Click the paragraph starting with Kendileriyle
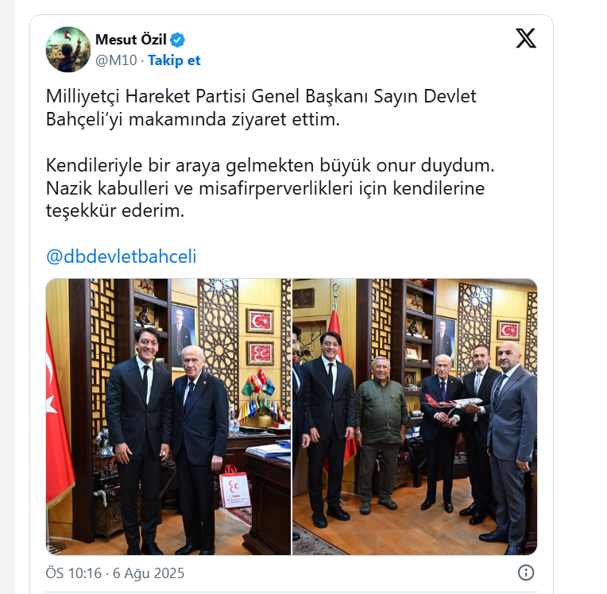 point(270,188)
